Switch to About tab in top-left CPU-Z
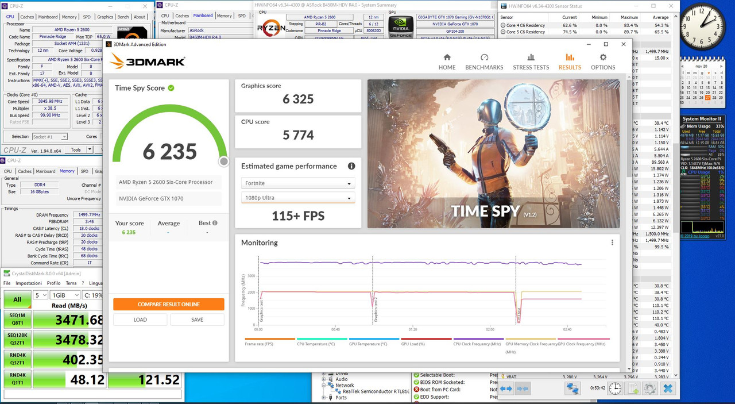This screenshot has height=404, width=735. (x=140, y=17)
